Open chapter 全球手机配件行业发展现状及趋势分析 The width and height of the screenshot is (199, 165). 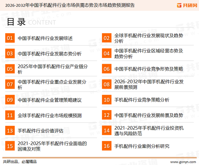coord(149,38)
